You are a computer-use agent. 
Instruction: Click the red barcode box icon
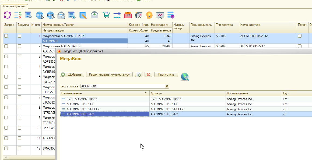[128, 15]
